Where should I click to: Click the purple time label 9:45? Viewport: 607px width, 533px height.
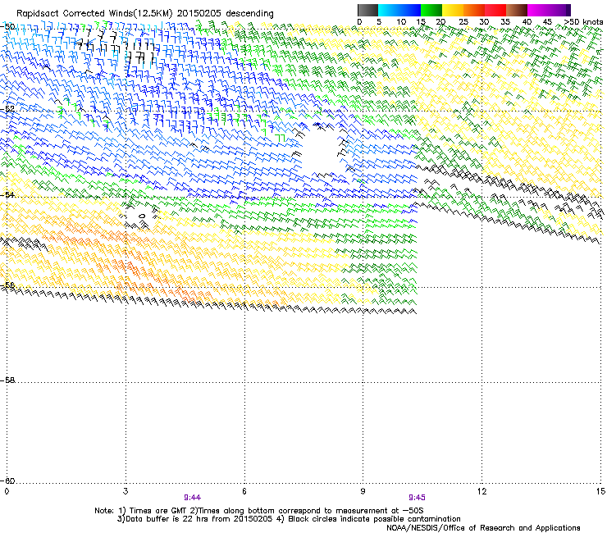pos(417,498)
